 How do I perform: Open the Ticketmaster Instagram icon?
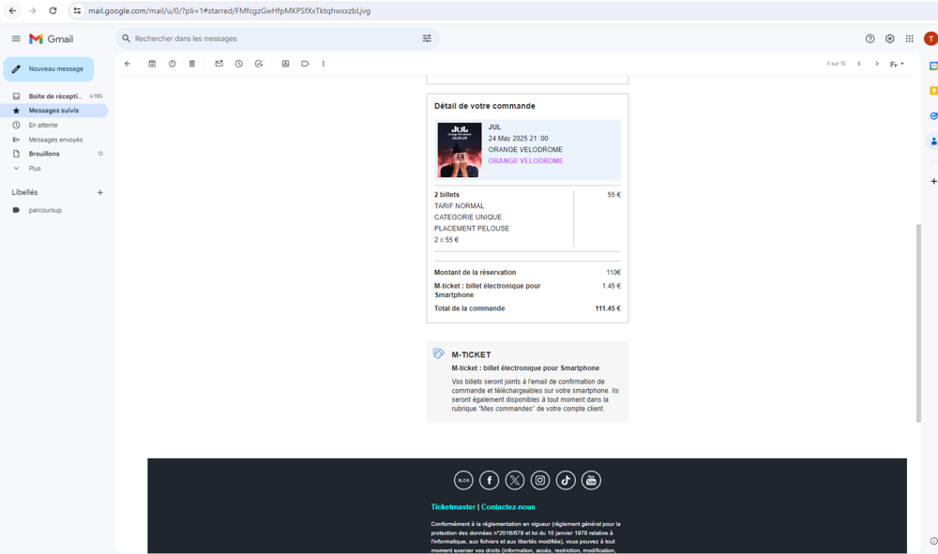tap(539, 480)
